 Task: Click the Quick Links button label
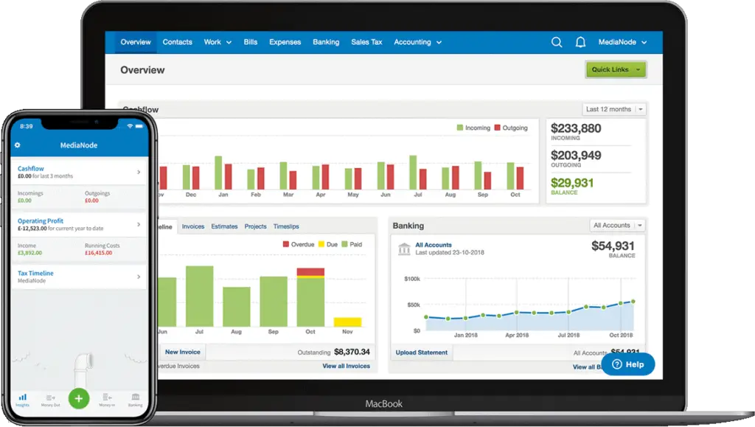pos(610,70)
